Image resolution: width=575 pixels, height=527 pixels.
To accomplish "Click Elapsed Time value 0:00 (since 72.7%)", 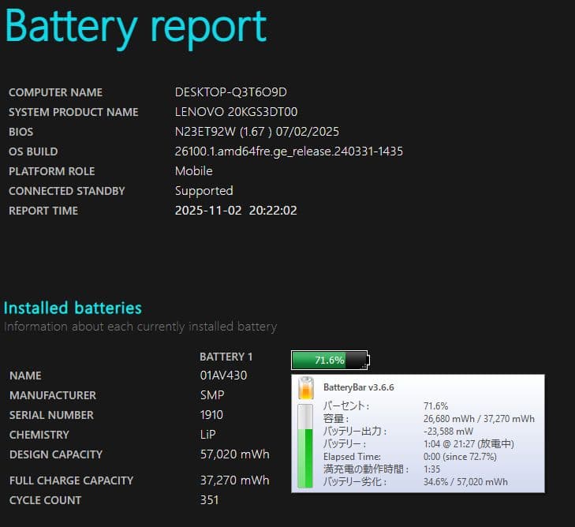I will tap(460, 457).
